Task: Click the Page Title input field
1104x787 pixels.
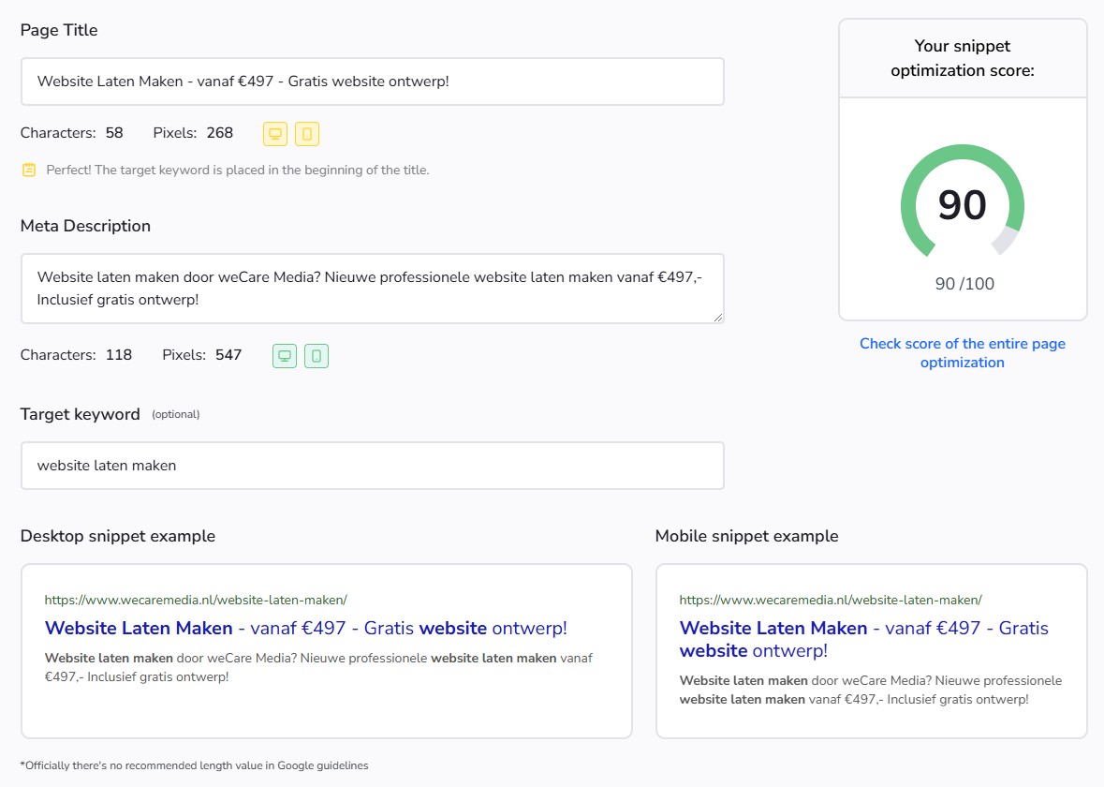Action: (372, 82)
